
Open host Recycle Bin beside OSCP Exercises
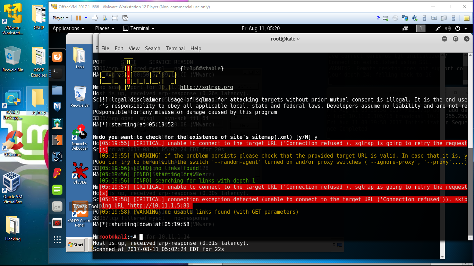[12, 60]
